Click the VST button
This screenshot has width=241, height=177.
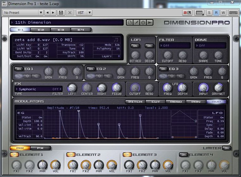82,13
